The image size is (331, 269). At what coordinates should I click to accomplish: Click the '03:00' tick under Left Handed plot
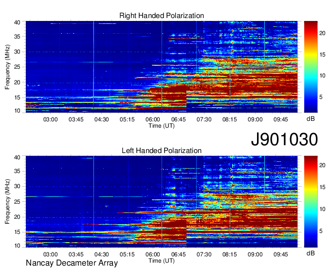(x=51, y=254)
